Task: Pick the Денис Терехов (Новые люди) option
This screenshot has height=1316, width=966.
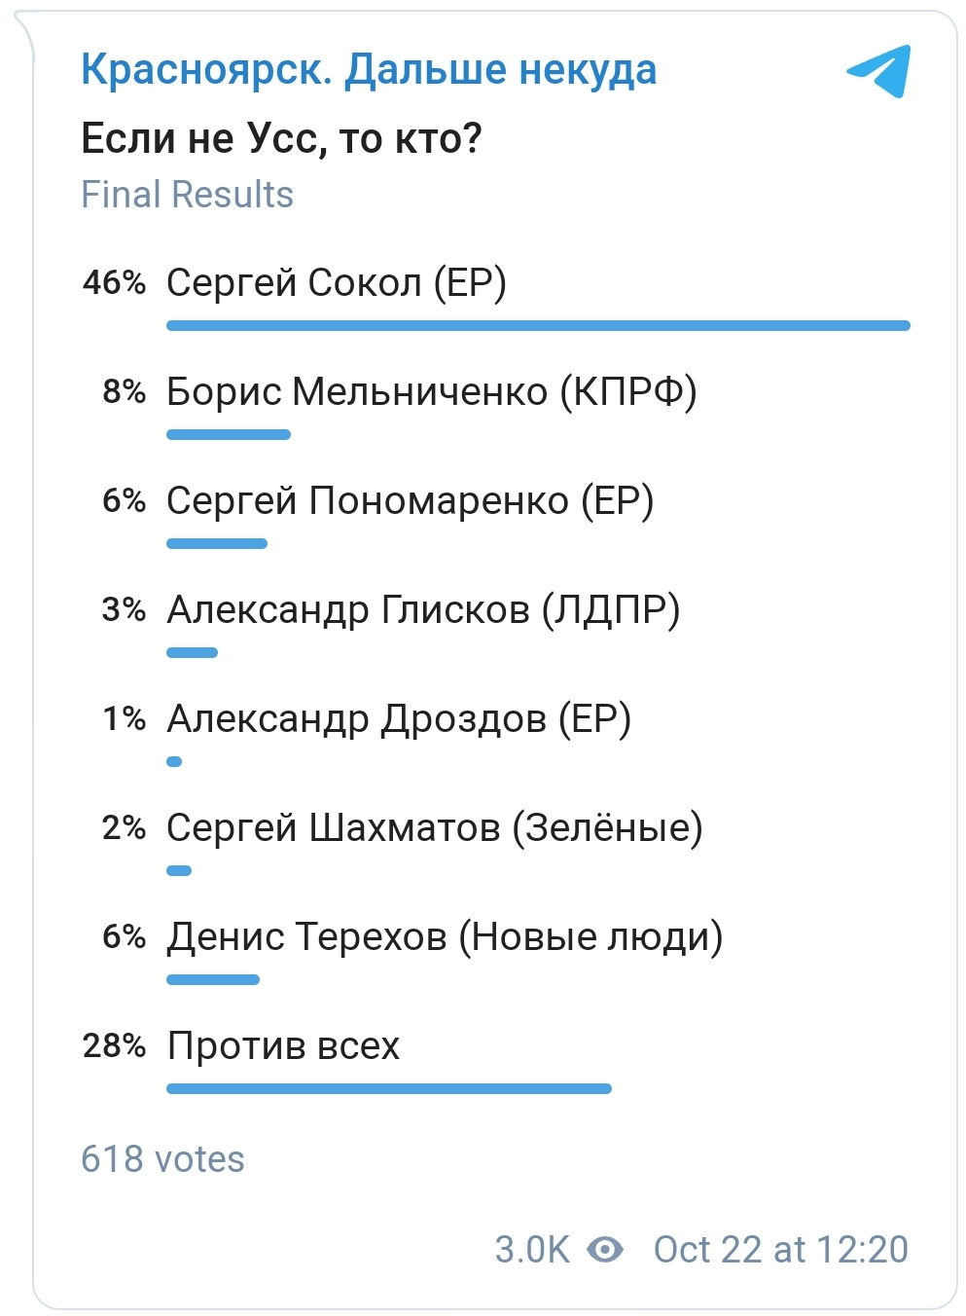Action: coord(445,937)
